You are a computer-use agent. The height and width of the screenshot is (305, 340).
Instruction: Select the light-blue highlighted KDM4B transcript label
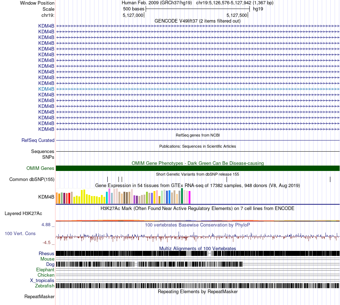tap(46, 89)
